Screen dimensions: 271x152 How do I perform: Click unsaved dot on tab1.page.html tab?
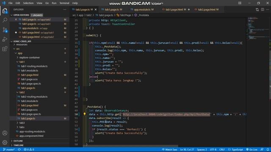click(189, 10)
